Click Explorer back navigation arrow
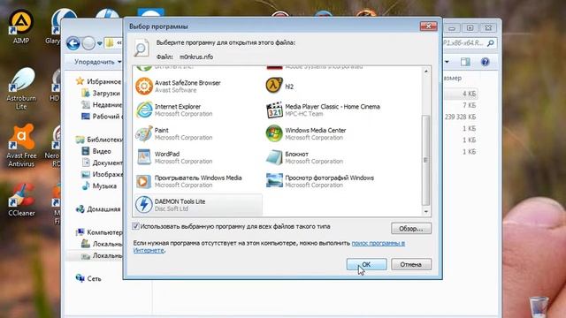Image resolution: width=566 pixels, height=318 pixels. pos(73,43)
